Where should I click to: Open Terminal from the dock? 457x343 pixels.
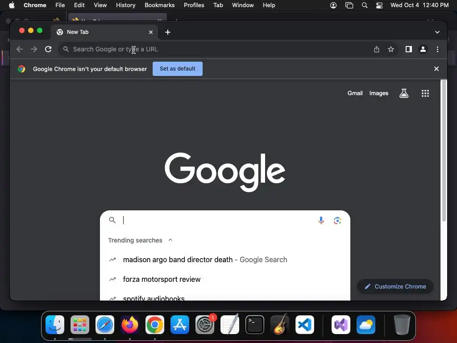coord(255,325)
